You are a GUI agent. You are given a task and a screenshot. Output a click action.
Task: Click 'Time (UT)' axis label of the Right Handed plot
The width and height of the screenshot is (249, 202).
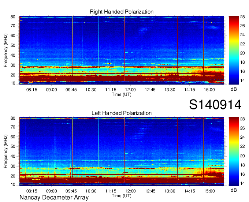coord(122,94)
